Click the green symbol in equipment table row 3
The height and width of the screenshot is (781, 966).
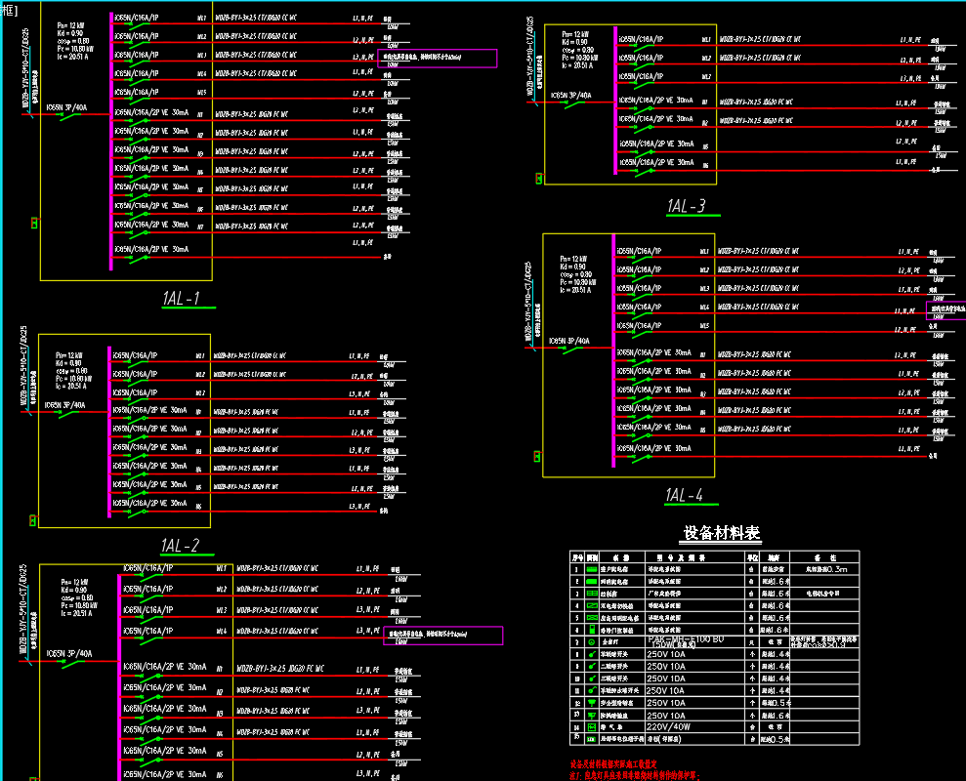pyautogui.click(x=592, y=593)
